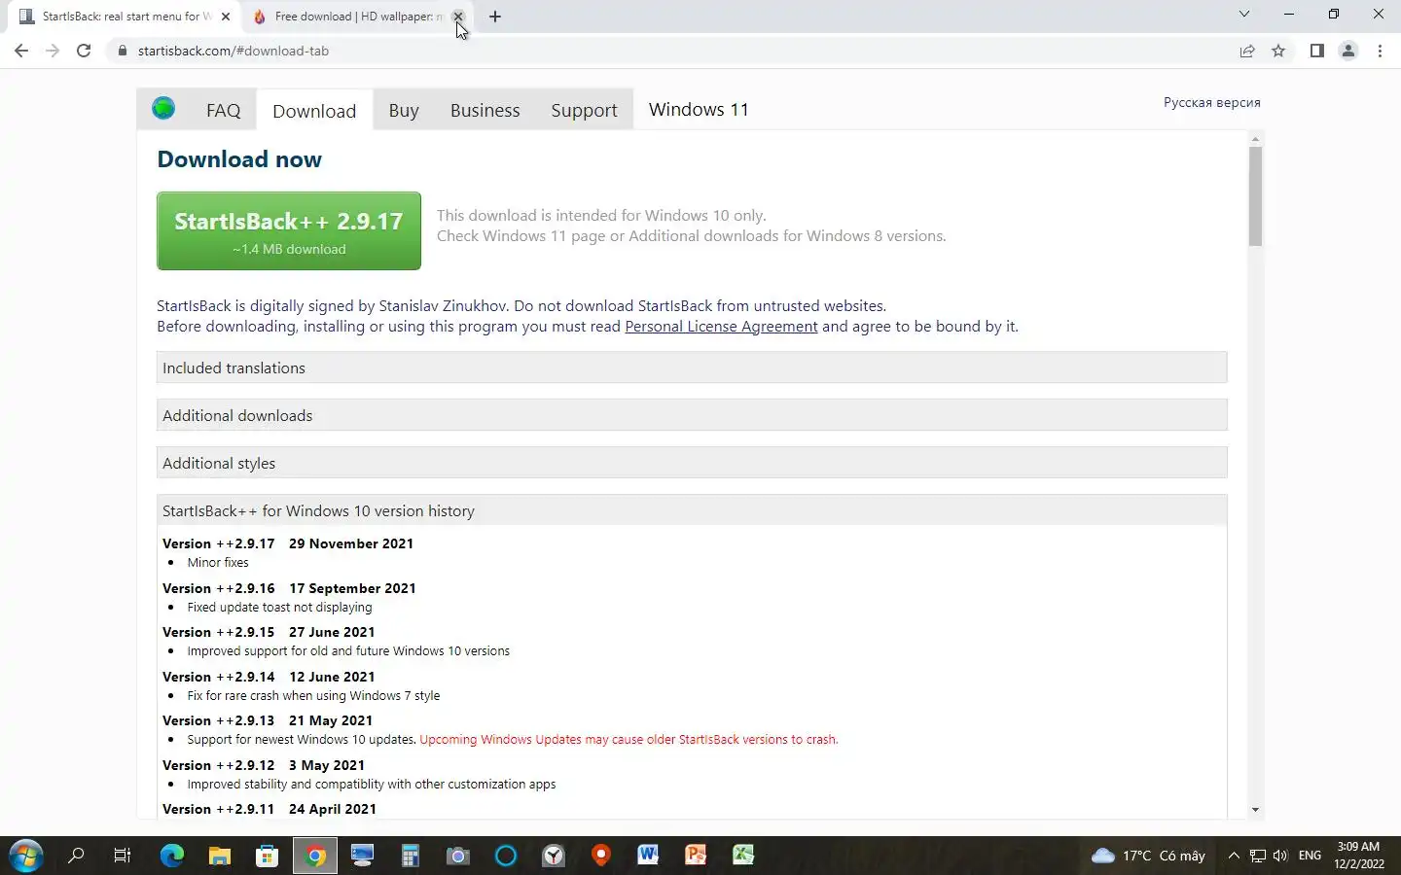Image resolution: width=1401 pixels, height=875 pixels.
Task: Open Cortana from the taskbar
Action: tap(505, 856)
